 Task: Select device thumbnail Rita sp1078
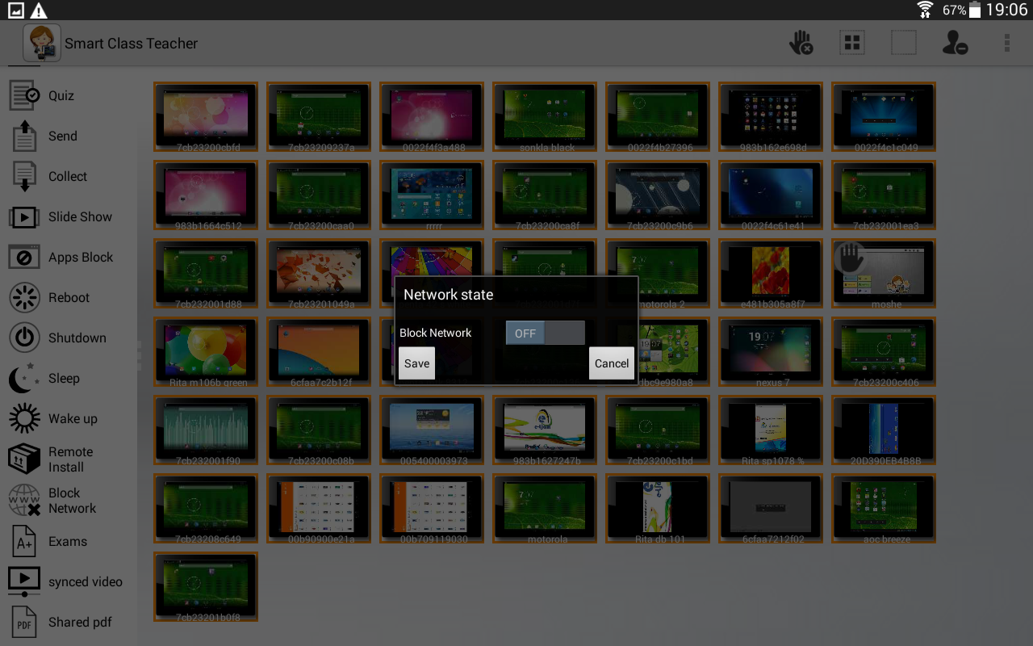(x=771, y=430)
